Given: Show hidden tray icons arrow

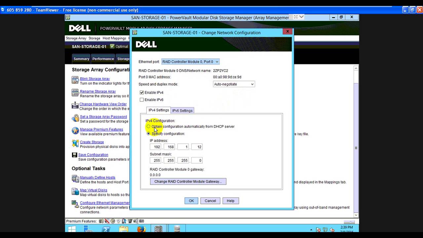Looking at the screenshot, I should coord(311,230).
